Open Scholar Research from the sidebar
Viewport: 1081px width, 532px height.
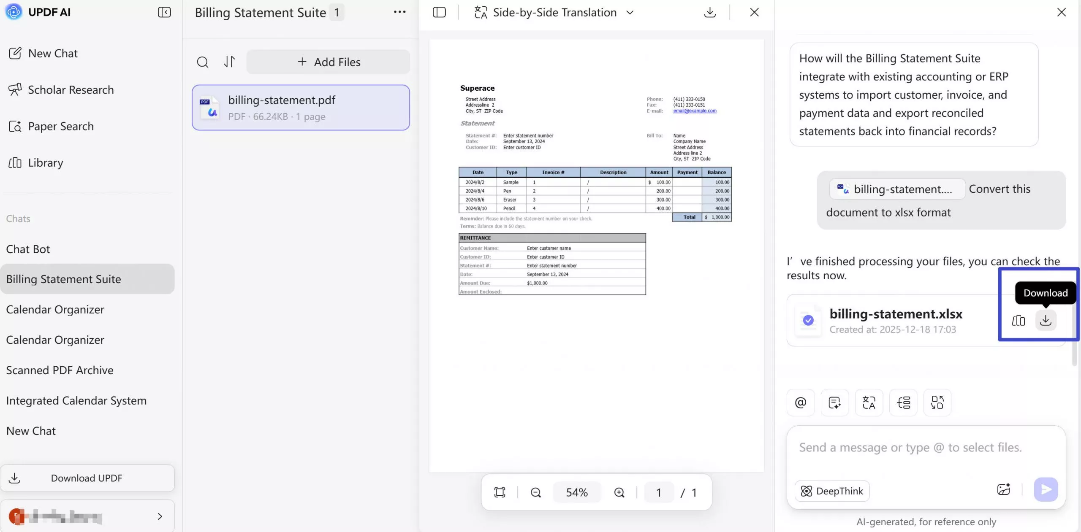coord(71,89)
